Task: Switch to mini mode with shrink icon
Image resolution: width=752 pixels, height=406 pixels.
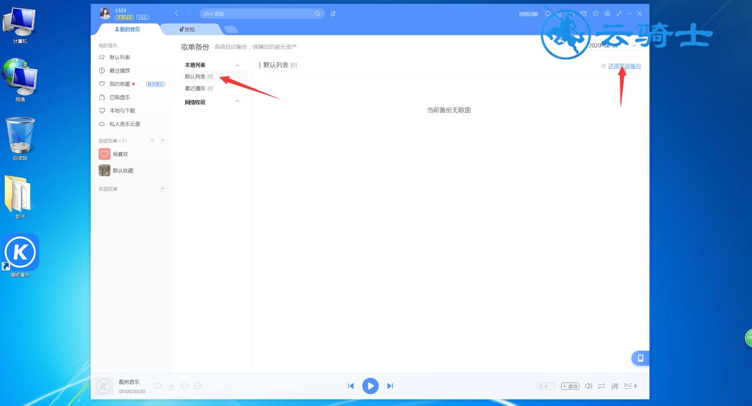Action: click(619, 13)
